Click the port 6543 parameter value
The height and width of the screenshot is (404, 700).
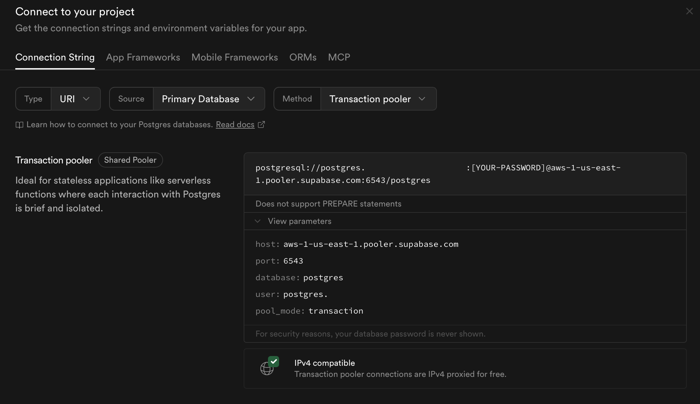tap(293, 261)
